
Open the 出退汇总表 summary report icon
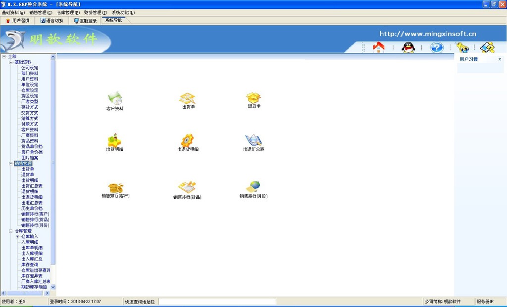(253, 140)
